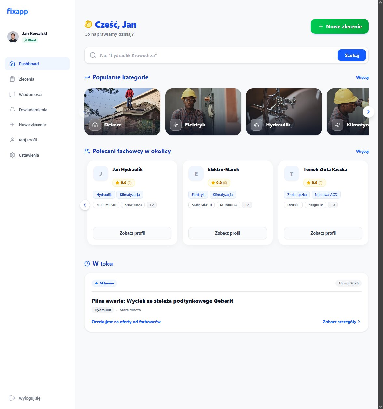Image resolution: width=383 pixels, height=409 pixels.
Task: Click the Wyloguj się logout icon
Action: pyautogui.click(x=12, y=398)
